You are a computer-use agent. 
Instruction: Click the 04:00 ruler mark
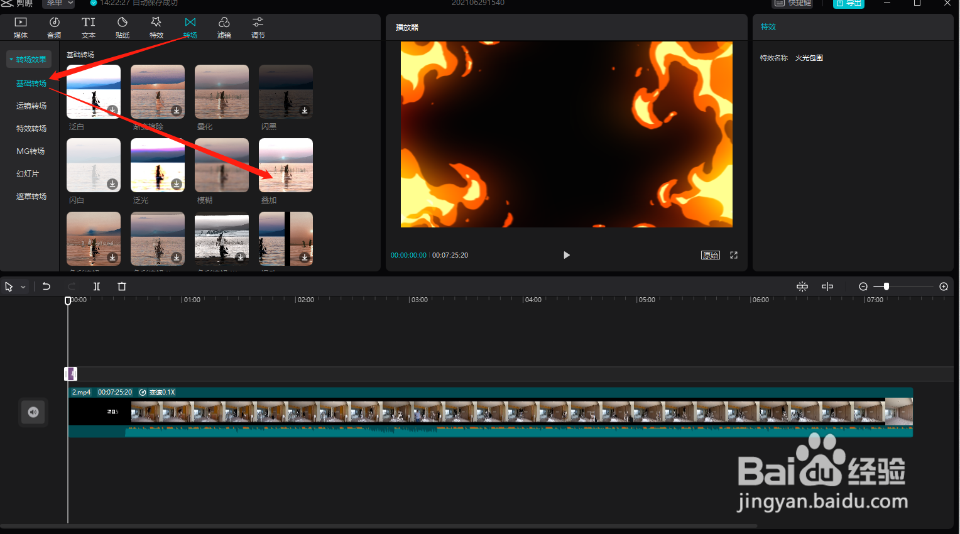533,300
